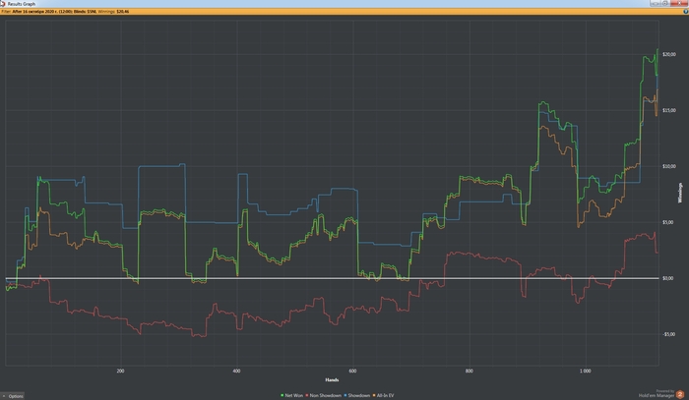Toggle the All-In EV legend entry
Image resolution: width=689 pixels, height=400 pixels.
(x=384, y=396)
